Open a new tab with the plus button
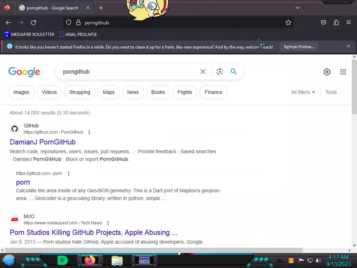This screenshot has height=268, width=357. pos(101,8)
